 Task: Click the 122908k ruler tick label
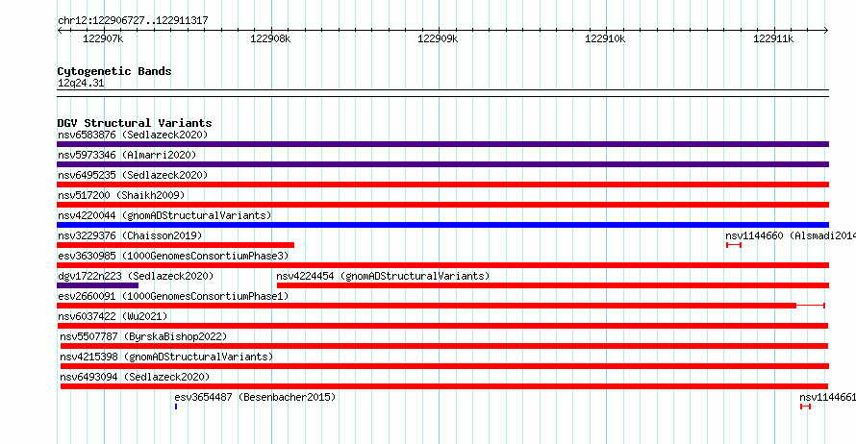(270, 39)
